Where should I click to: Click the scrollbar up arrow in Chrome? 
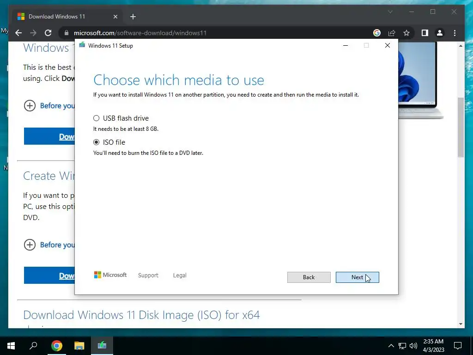click(461, 46)
